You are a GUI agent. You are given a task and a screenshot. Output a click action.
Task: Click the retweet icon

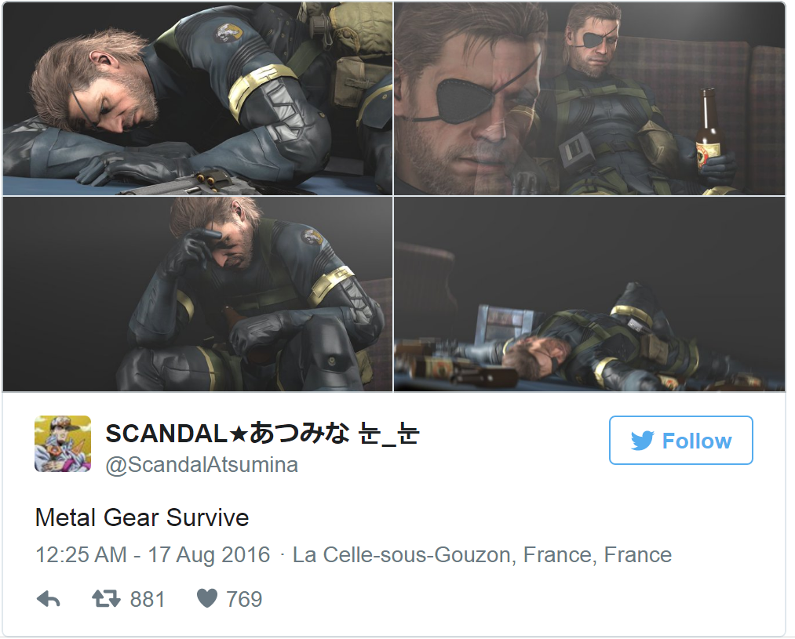(x=107, y=599)
